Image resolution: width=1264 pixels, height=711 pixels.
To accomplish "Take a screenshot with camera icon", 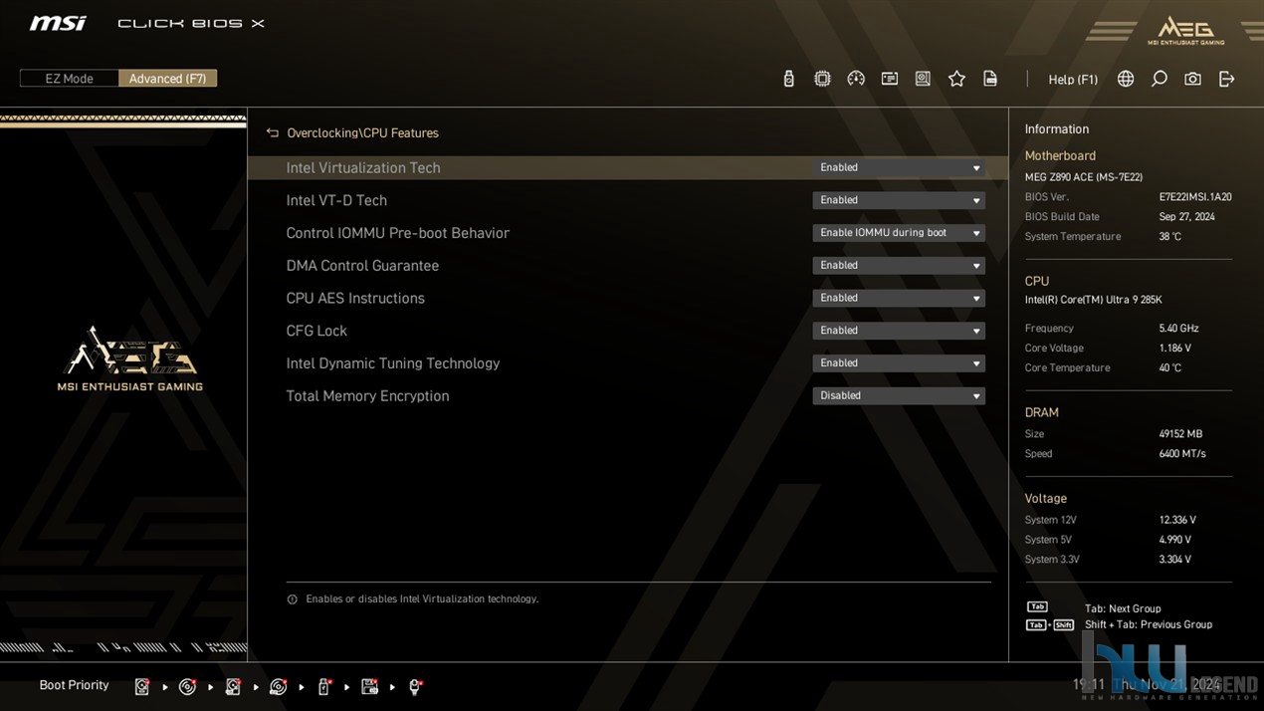I will [x=1192, y=79].
